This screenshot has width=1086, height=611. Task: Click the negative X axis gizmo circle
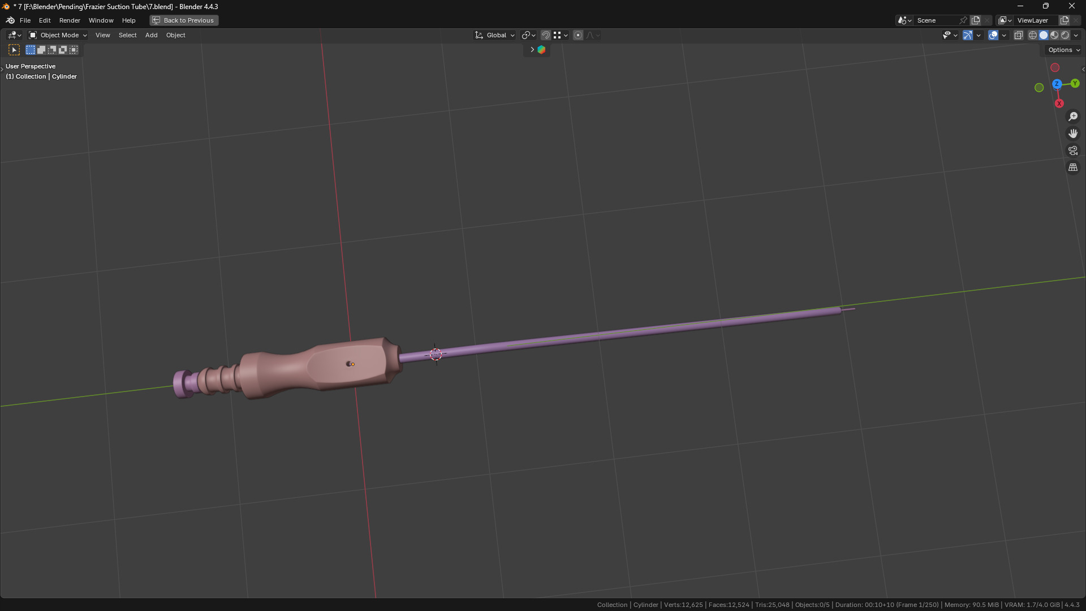pos(1055,68)
